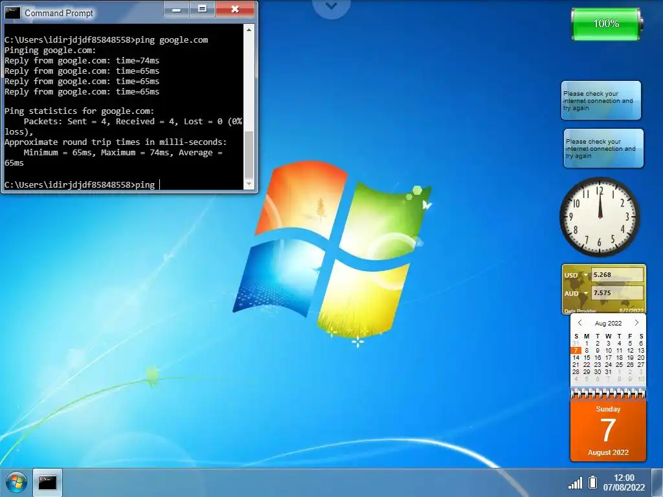This screenshot has width=663, height=497.
Task: Select Command Prompt icon in the taskbar
Action: tap(47, 482)
